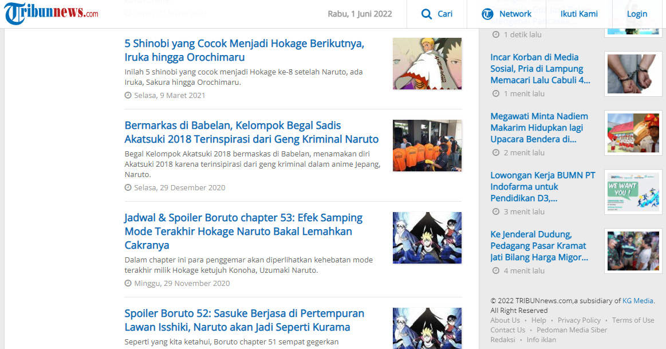Open the Redaksi footer link
666x349 pixels.
click(502, 340)
